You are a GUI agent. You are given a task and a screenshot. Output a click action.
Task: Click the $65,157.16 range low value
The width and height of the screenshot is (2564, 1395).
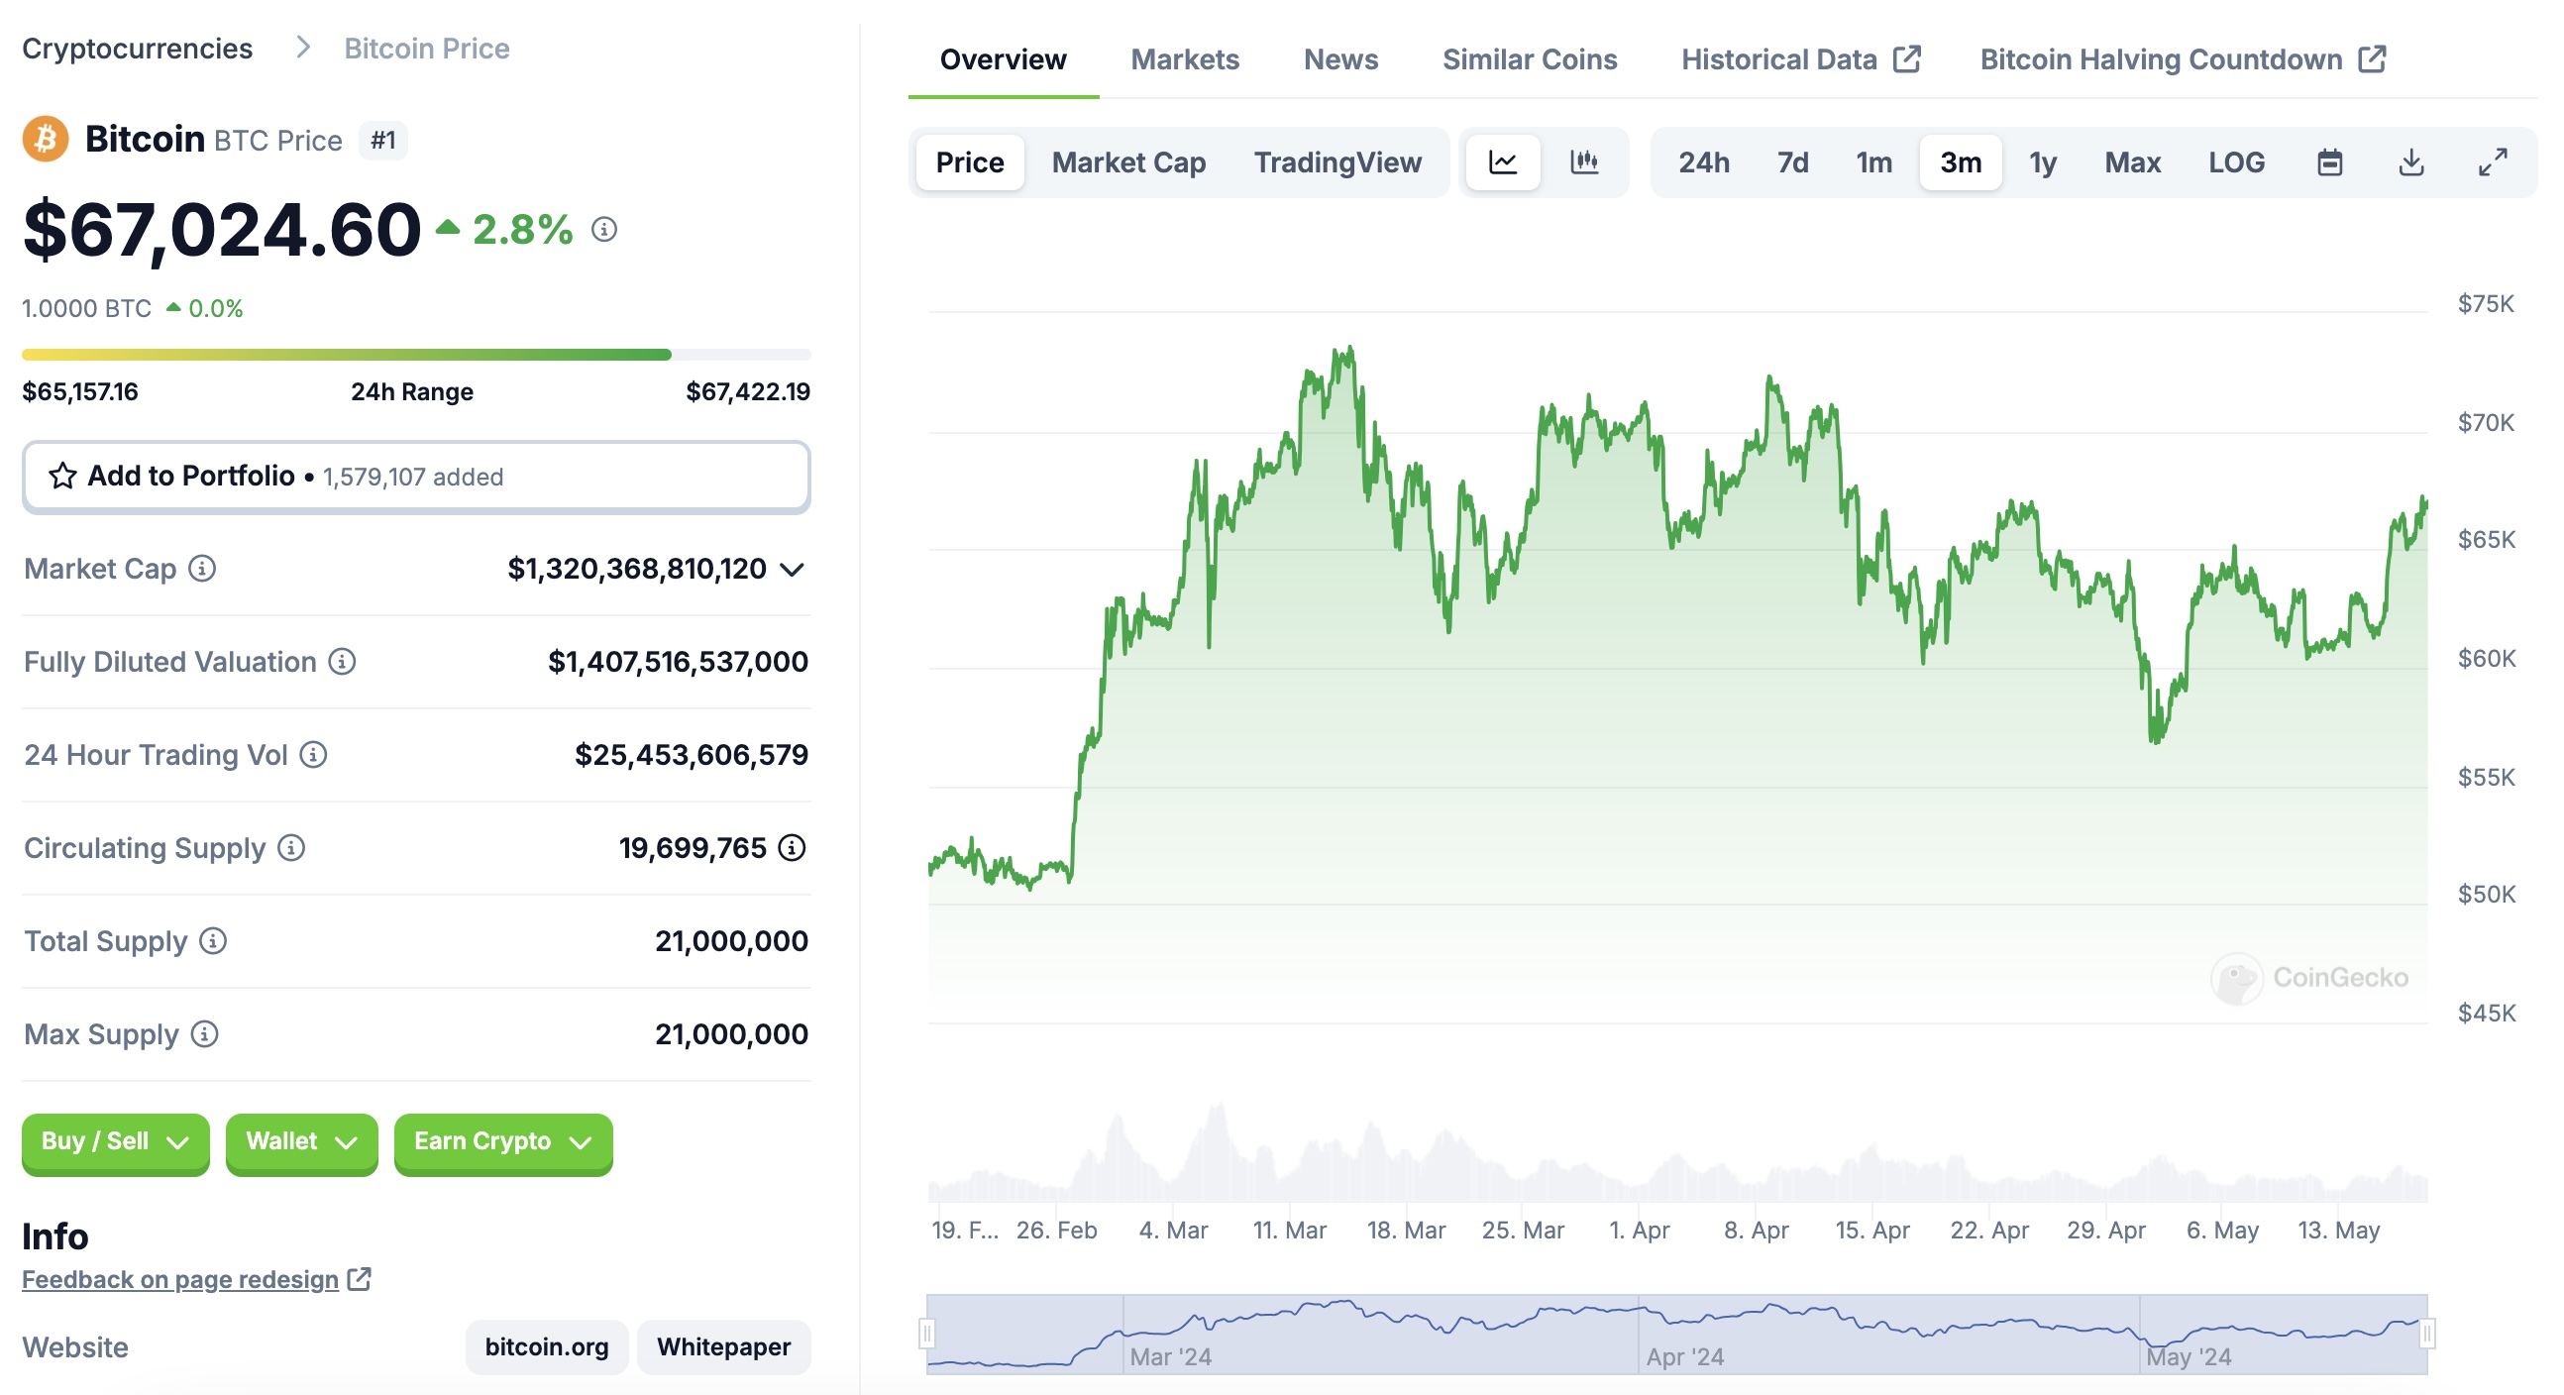click(80, 391)
